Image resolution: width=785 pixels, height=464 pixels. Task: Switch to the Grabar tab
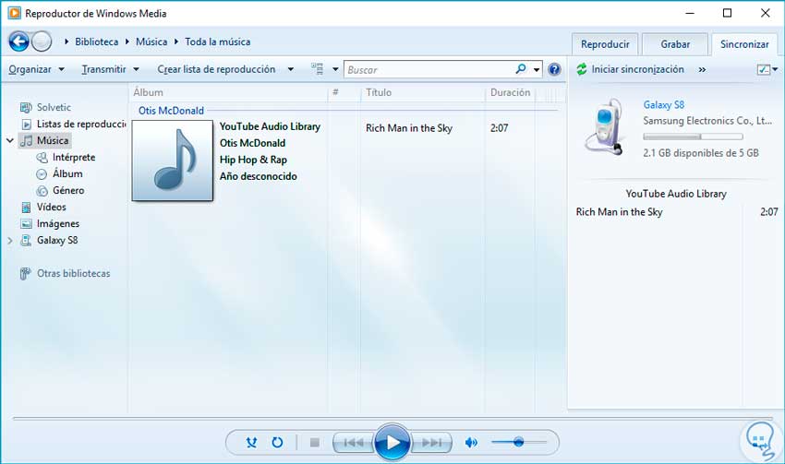675,44
